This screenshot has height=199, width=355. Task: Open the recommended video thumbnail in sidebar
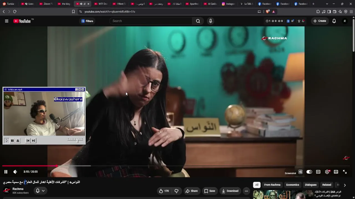[283, 195]
